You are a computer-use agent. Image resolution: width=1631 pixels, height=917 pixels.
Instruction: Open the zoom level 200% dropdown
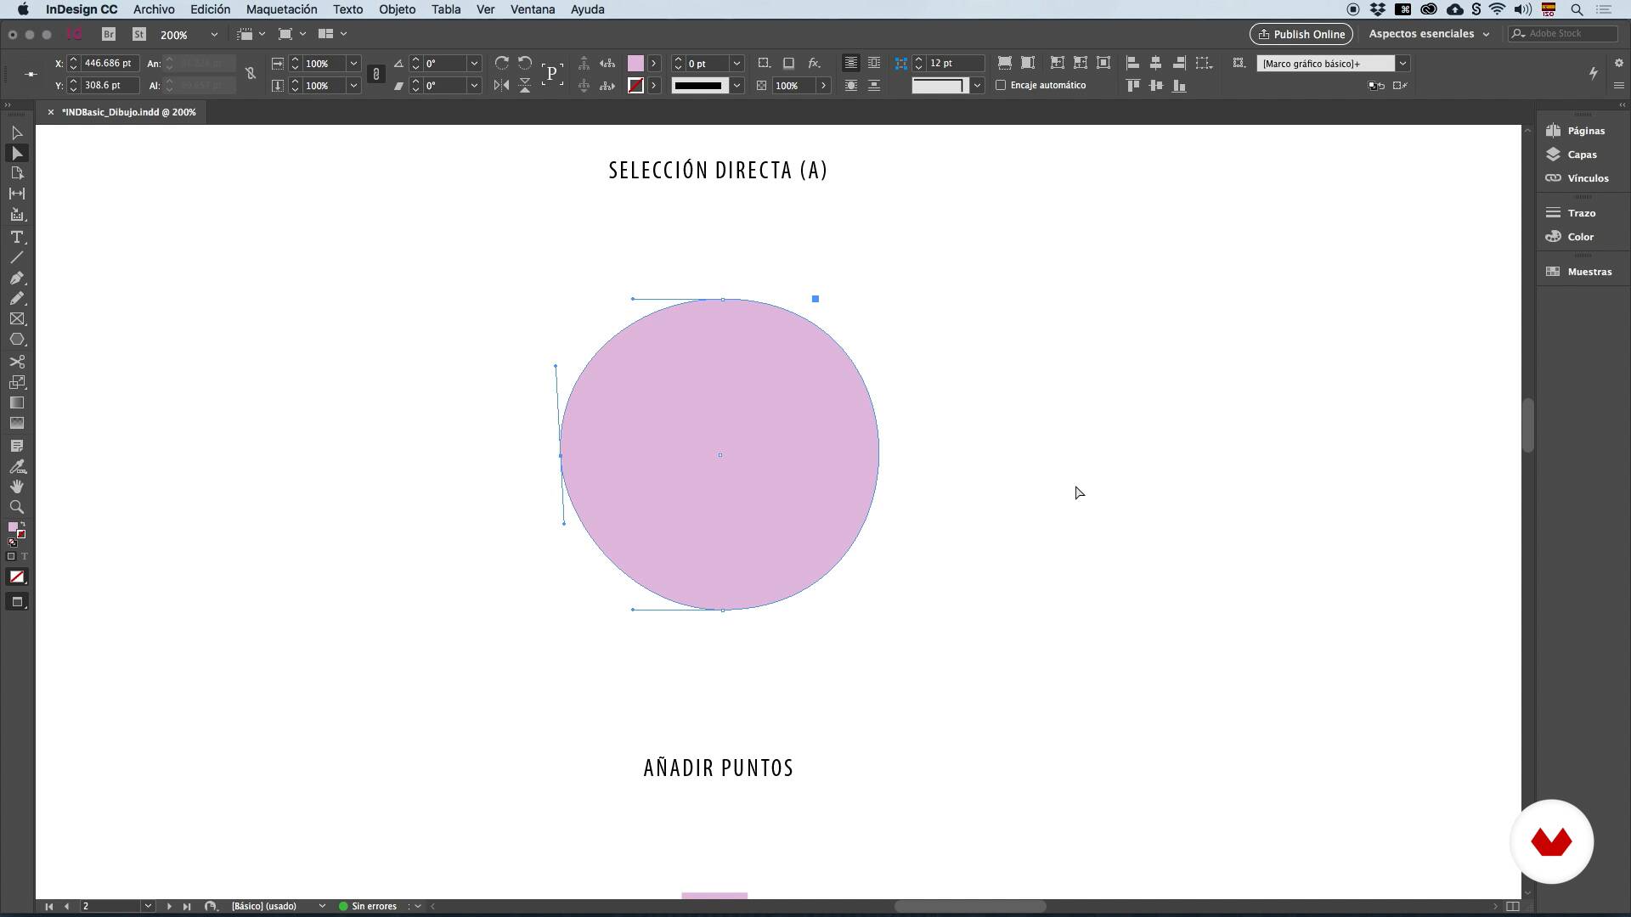214,35
